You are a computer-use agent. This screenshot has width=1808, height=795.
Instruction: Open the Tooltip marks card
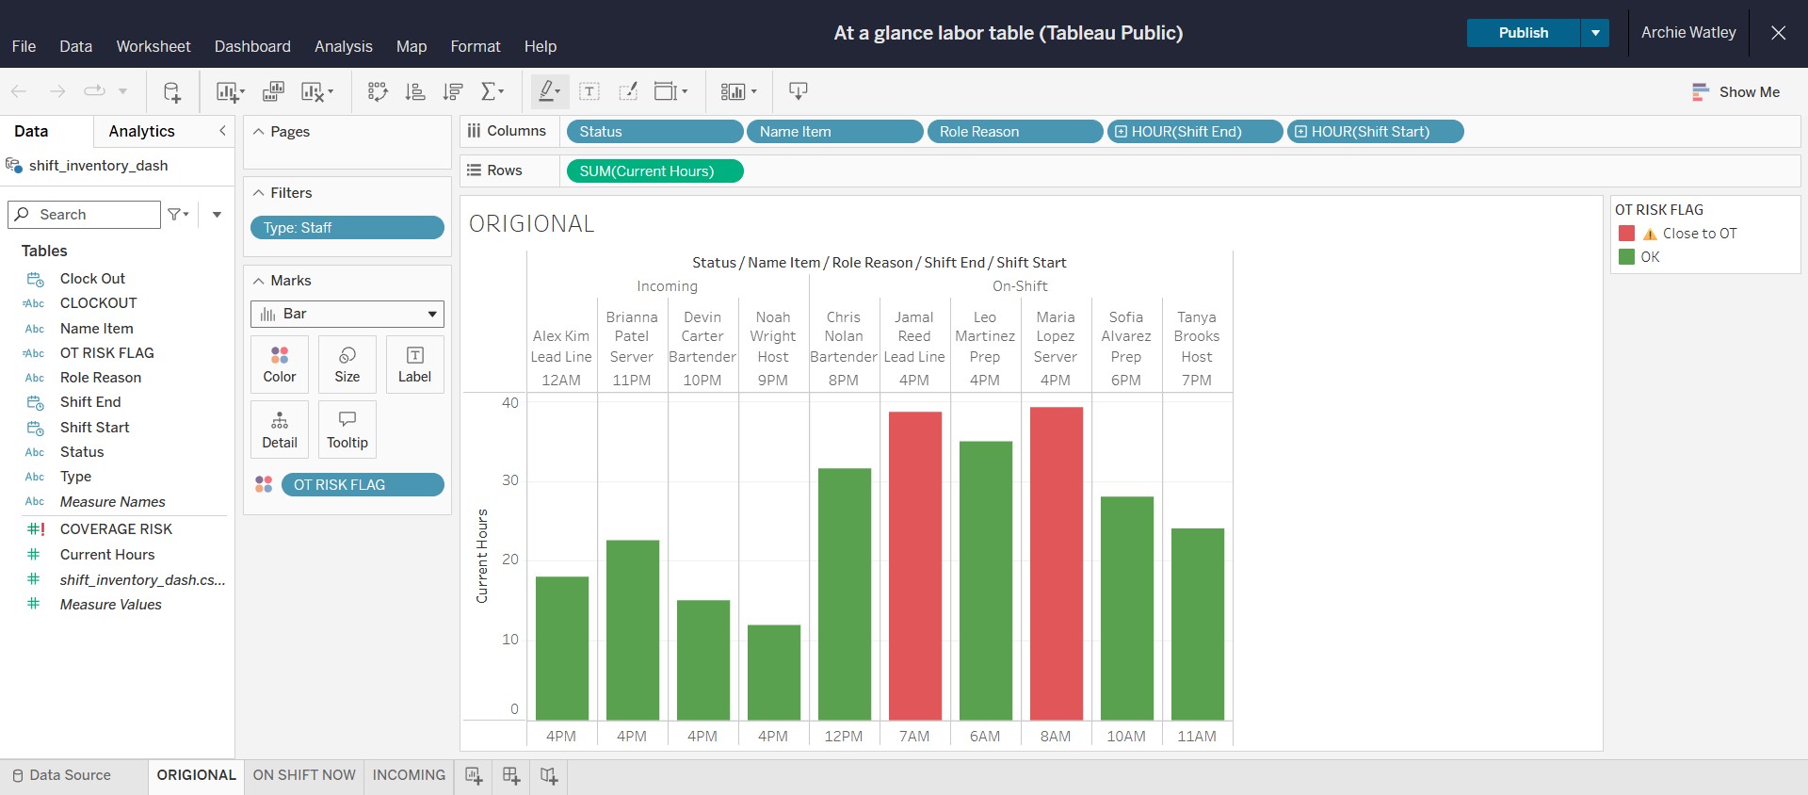point(347,430)
